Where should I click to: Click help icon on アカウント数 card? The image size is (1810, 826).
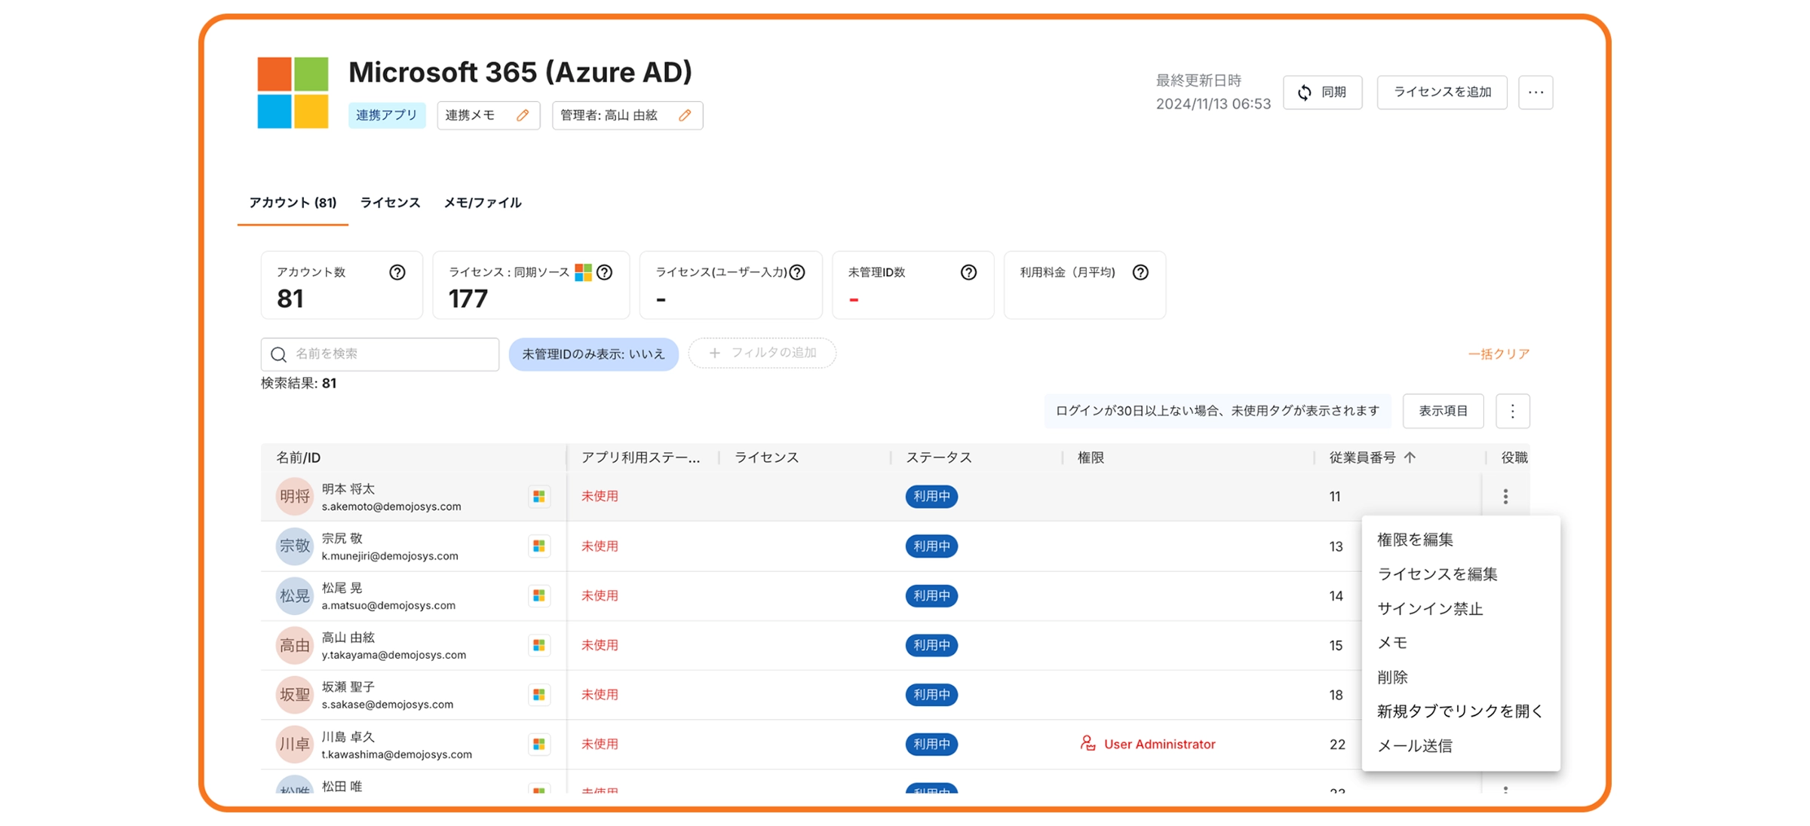(397, 272)
